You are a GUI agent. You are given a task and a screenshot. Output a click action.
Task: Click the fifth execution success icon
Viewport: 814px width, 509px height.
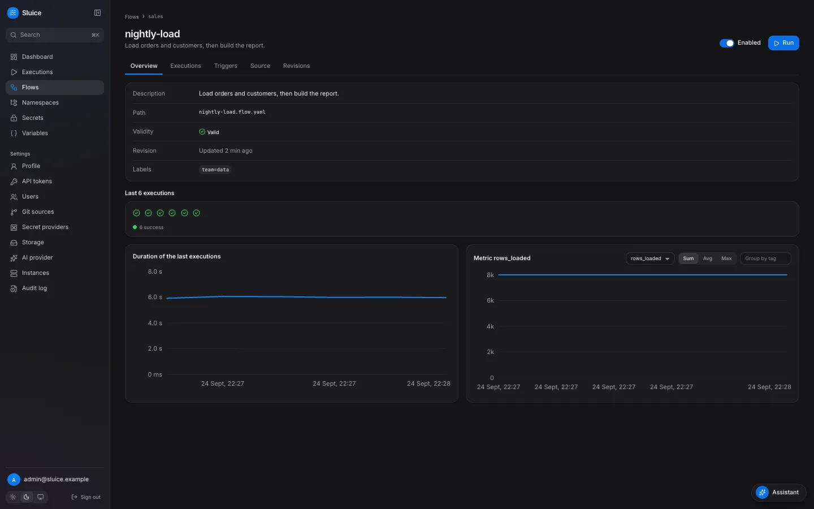[x=184, y=213]
